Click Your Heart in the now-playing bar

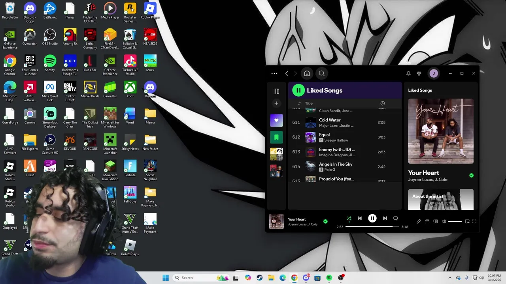point(297,219)
